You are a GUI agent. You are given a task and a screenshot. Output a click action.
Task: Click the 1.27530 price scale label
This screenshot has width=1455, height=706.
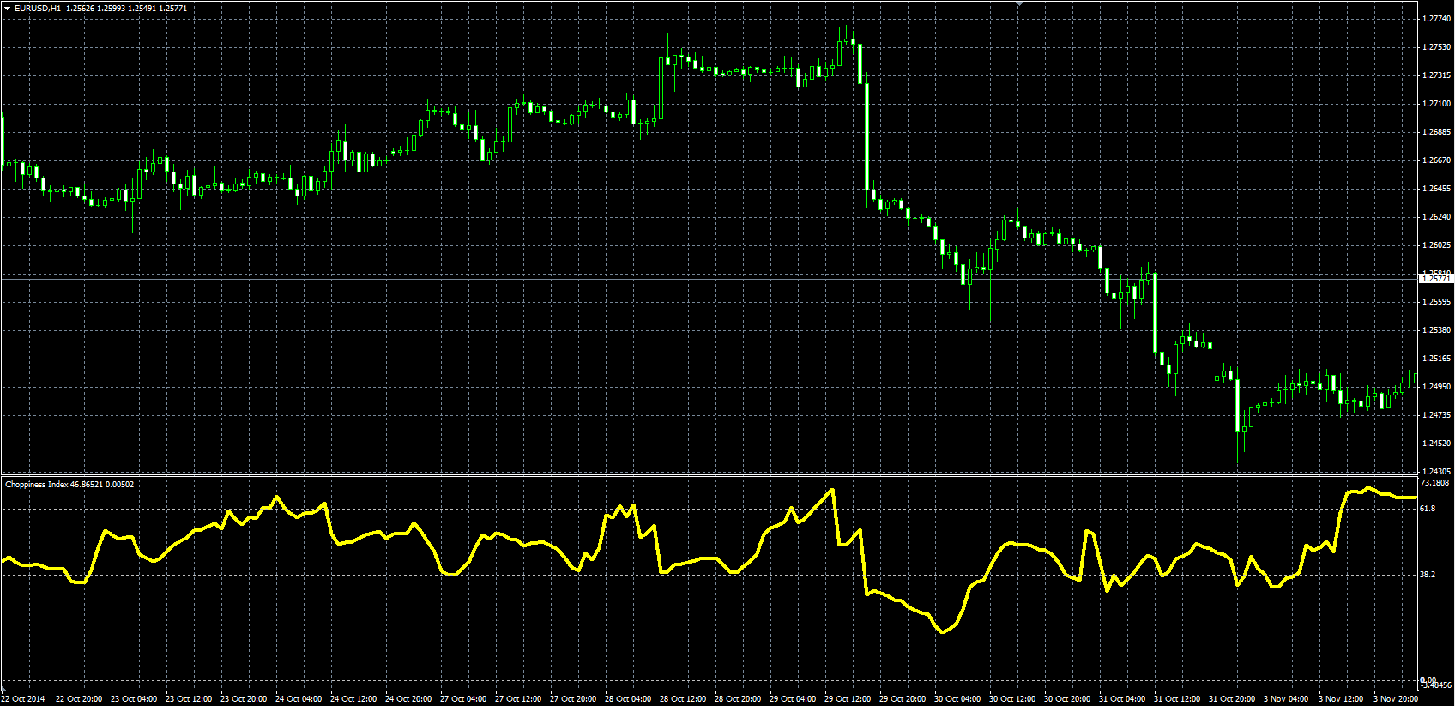(x=1436, y=47)
